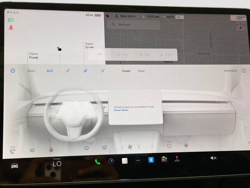Toggle the A/C setting

click(x=50, y=71)
